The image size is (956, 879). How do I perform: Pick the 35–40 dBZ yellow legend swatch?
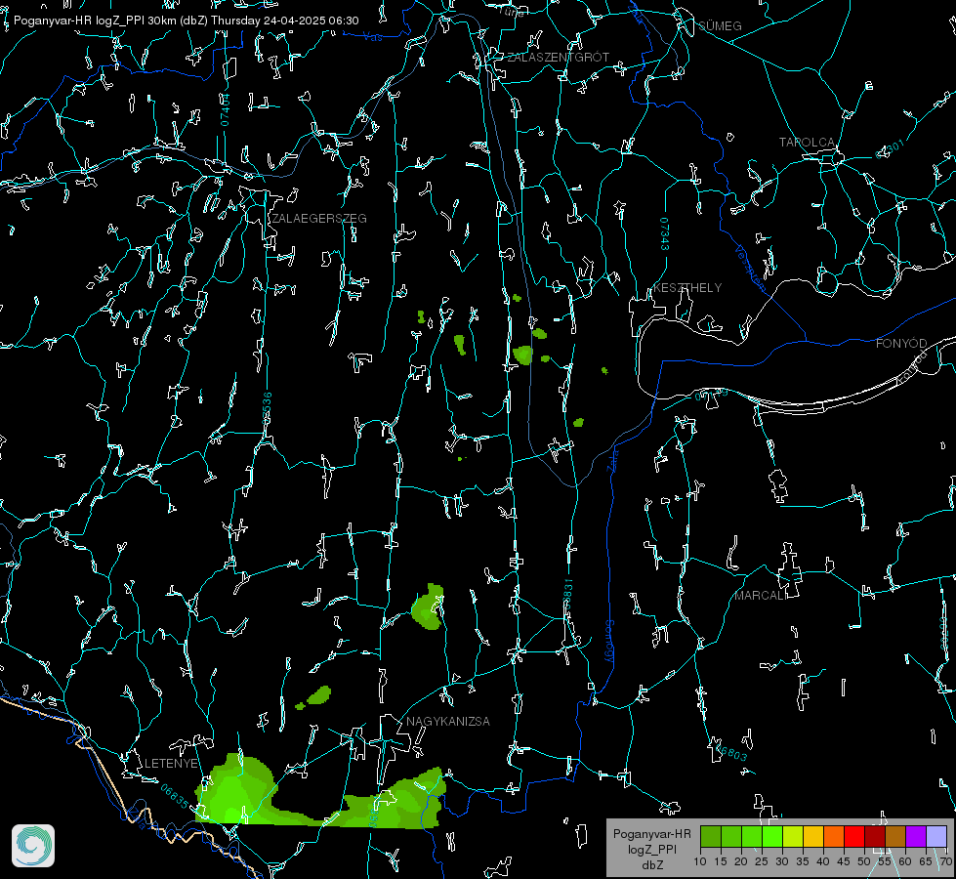tap(813, 837)
